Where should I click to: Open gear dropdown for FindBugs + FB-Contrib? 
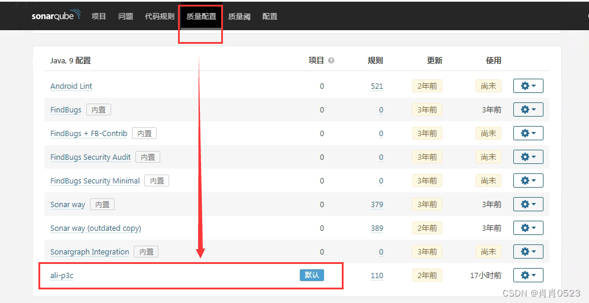(528, 134)
